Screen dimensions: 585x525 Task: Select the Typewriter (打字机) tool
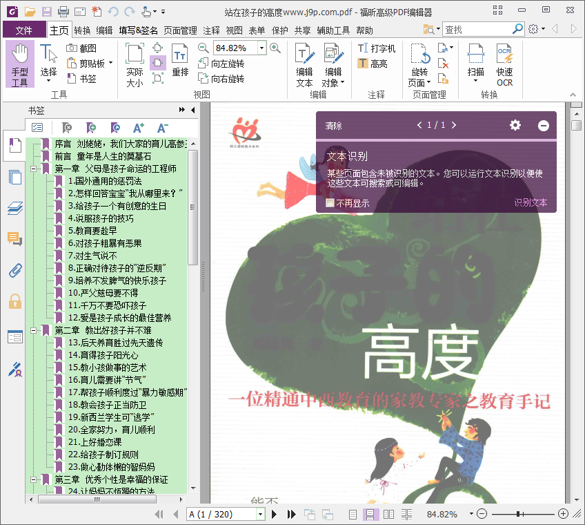(x=376, y=48)
